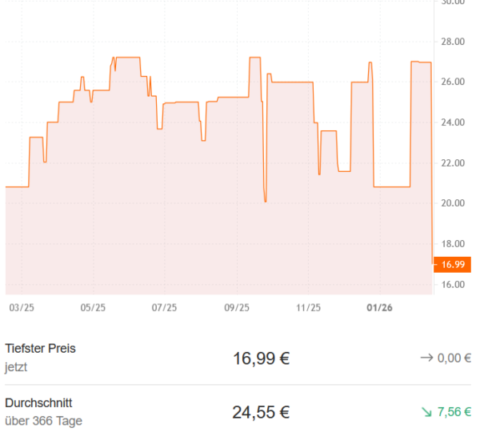Click the grey right arrow beside 0,00 €

click(426, 358)
